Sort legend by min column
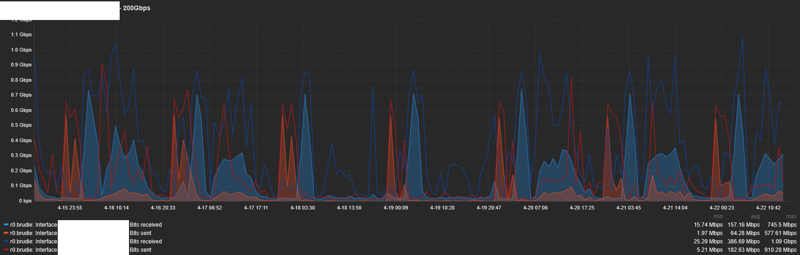 pos(718,216)
